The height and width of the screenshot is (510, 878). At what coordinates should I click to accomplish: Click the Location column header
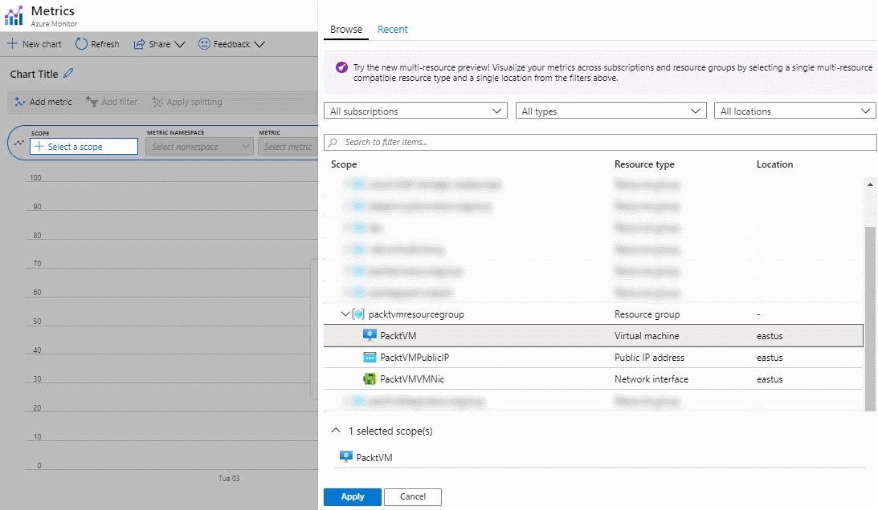tap(774, 164)
